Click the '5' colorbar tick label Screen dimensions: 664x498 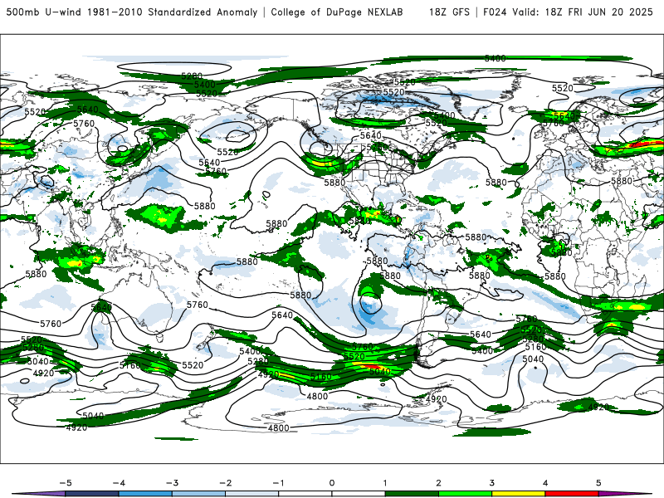pyautogui.click(x=598, y=483)
